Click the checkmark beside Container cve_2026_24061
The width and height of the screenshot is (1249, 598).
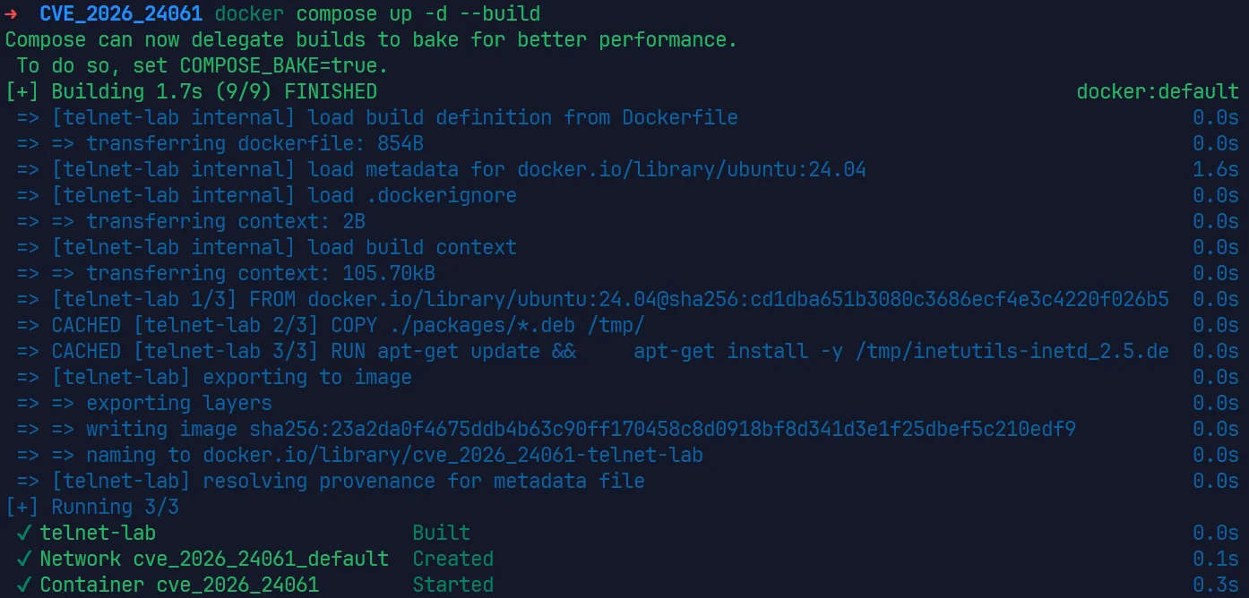pyautogui.click(x=24, y=585)
